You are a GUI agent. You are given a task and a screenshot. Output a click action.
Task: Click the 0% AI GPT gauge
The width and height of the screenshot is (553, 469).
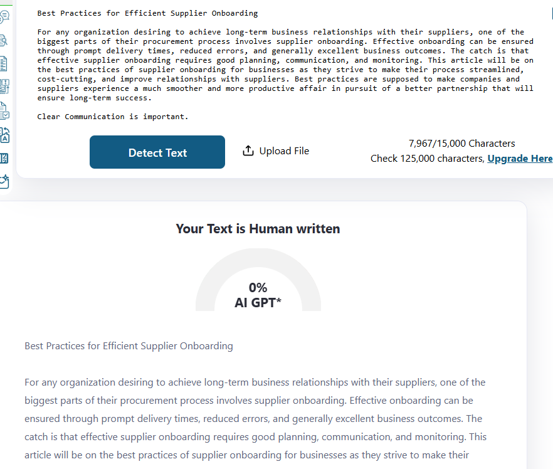tap(258, 295)
